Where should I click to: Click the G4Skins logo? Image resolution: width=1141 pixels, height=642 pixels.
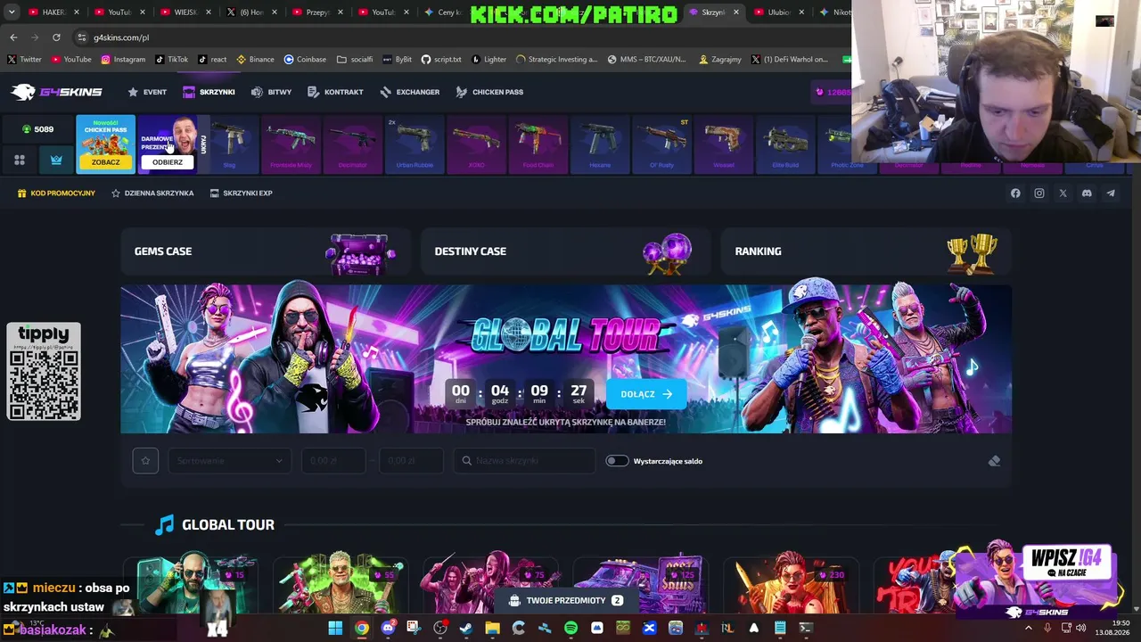point(56,92)
